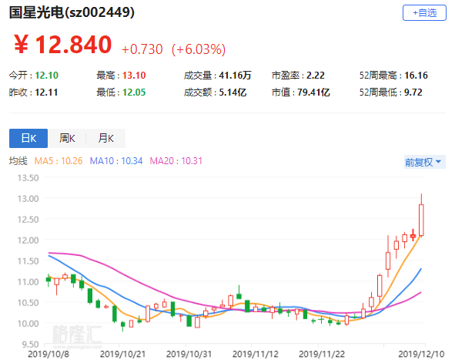Viewport: 455px width, 360px height.
Task: Click the 12.50 price axis label
Action: [x=28, y=220]
